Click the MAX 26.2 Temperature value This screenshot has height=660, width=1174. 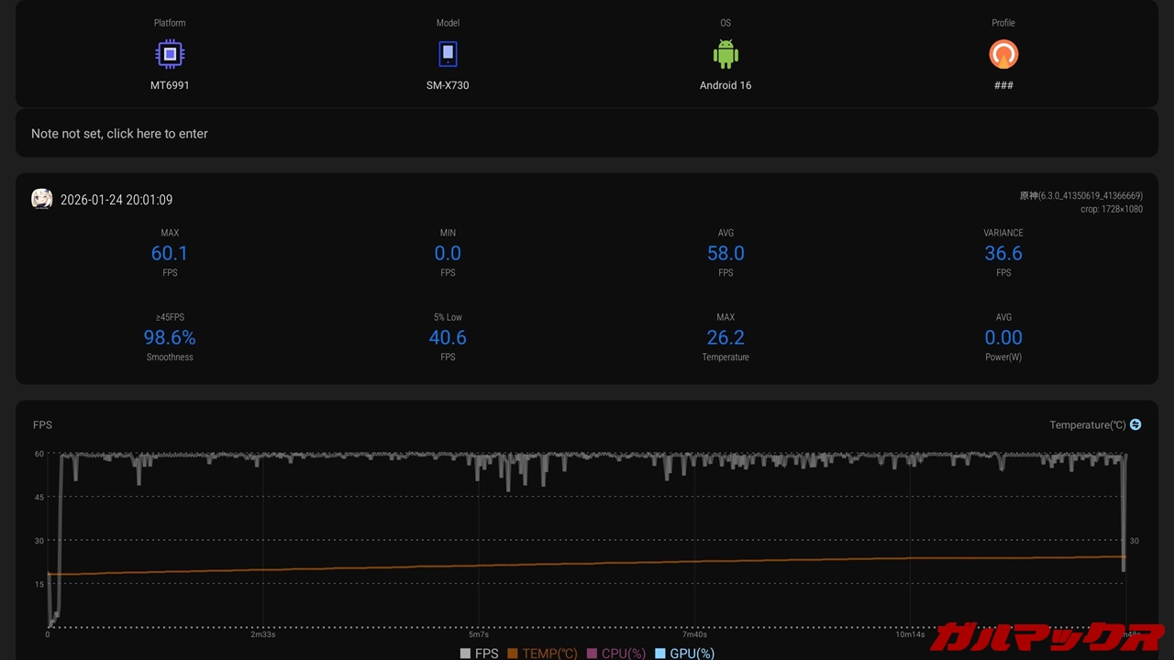tap(725, 338)
